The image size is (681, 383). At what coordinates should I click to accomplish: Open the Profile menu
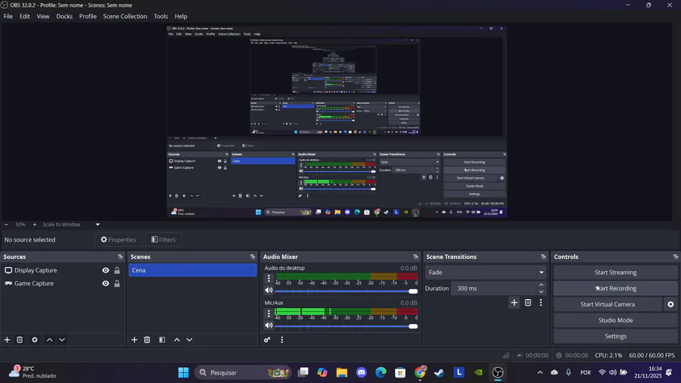coord(88,17)
